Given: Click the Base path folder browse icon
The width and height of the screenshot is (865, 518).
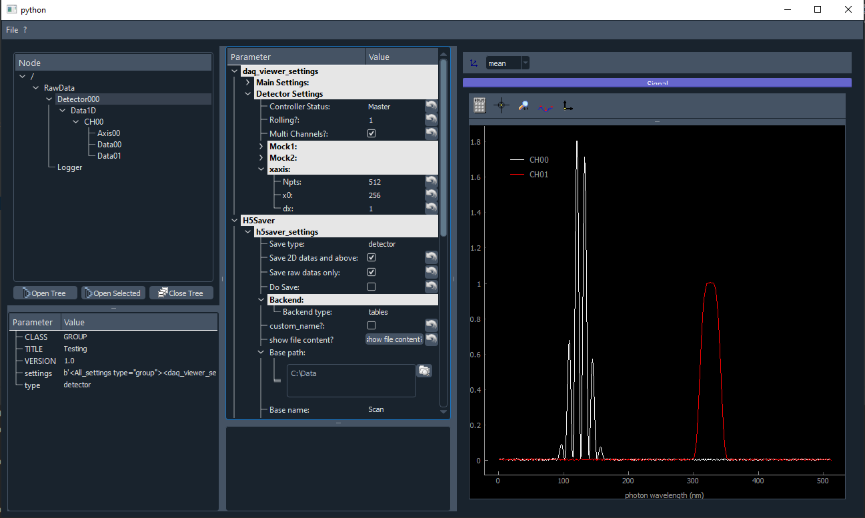Looking at the screenshot, I should (424, 371).
